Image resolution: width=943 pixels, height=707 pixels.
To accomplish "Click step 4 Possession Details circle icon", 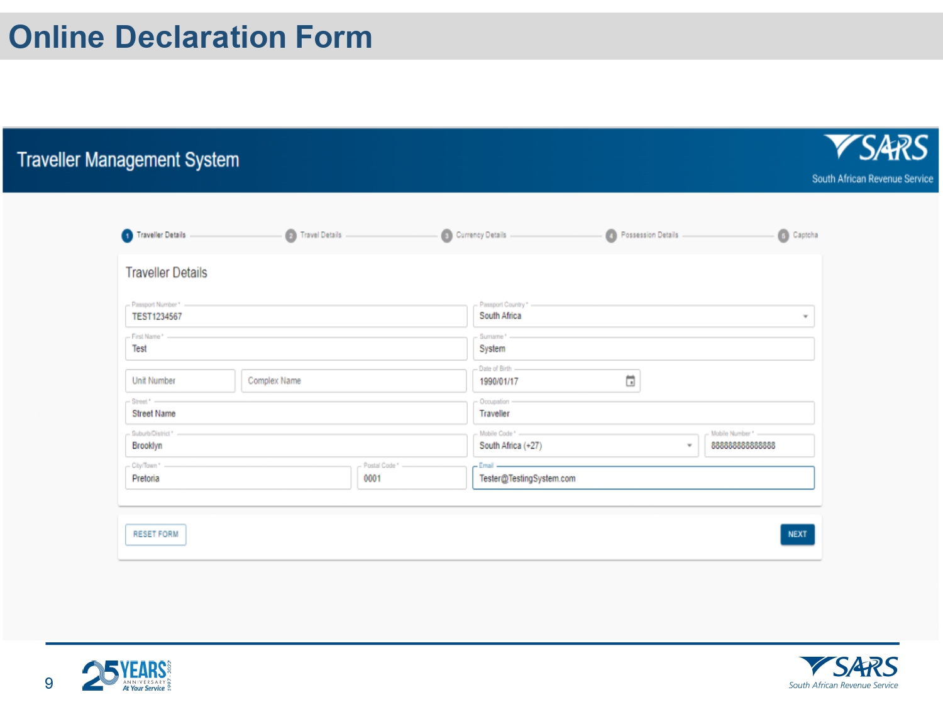I will 611,236.
